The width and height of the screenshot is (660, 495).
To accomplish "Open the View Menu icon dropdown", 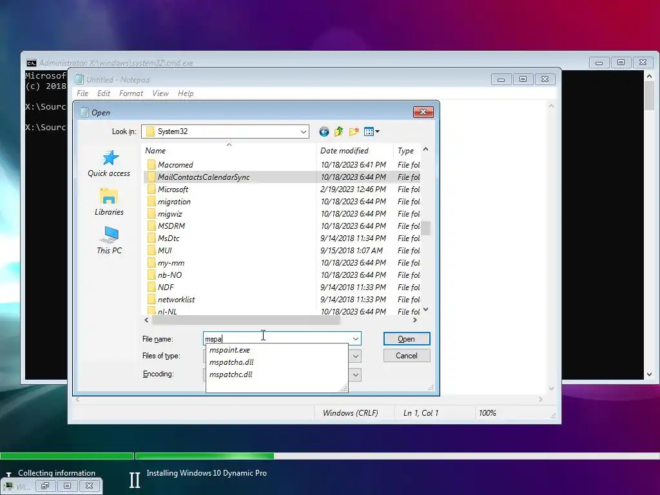I will tap(372, 131).
